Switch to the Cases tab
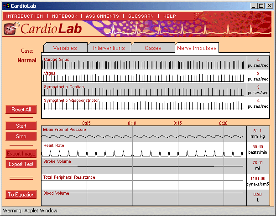276x216 pixels. pyautogui.click(x=153, y=48)
